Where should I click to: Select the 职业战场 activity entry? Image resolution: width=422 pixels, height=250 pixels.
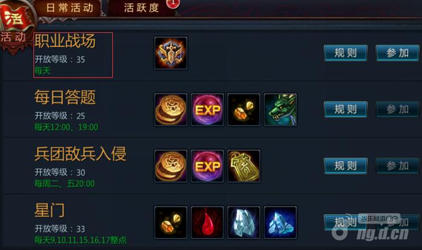pyautogui.click(x=73, y=55)
